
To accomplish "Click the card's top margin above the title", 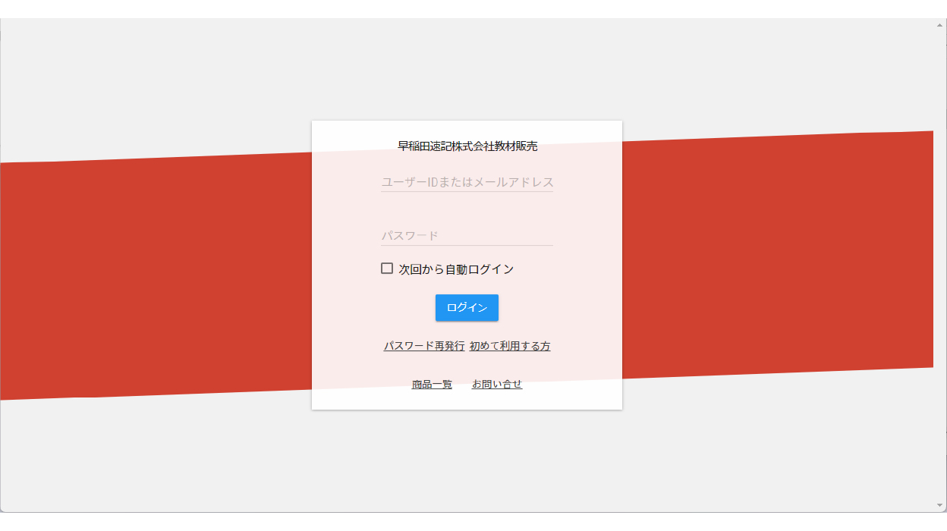I will (x=467, y=129).
